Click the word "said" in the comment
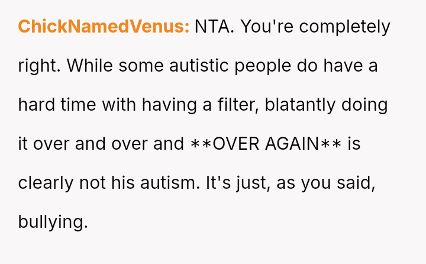The height and width of the screenshot is (264, 426). pyautogui.click(x=354, y=182)
